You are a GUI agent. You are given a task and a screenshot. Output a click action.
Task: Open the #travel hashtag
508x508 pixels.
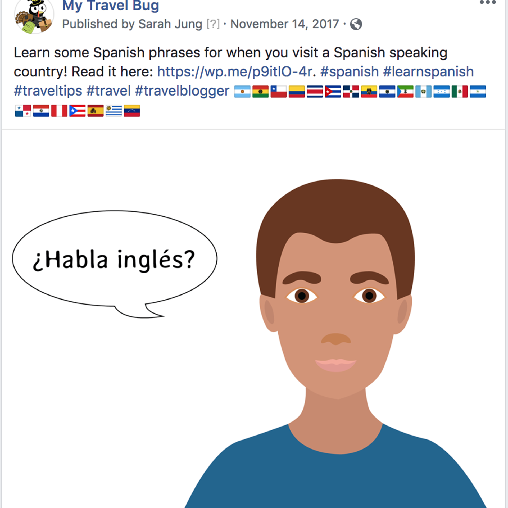coord(108,91)
